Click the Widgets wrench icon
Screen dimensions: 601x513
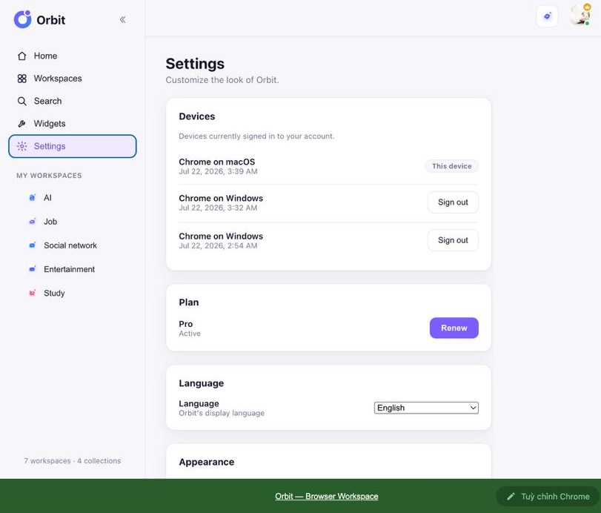pyautogui.click(x=21, y=124)
